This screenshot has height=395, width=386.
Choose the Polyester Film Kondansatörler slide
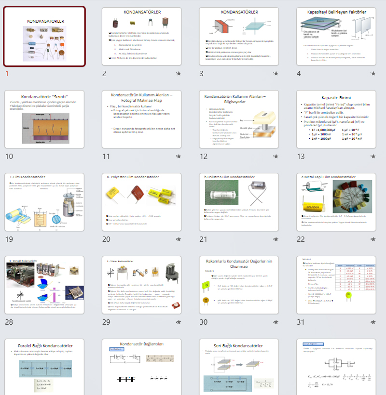(142, 202)
